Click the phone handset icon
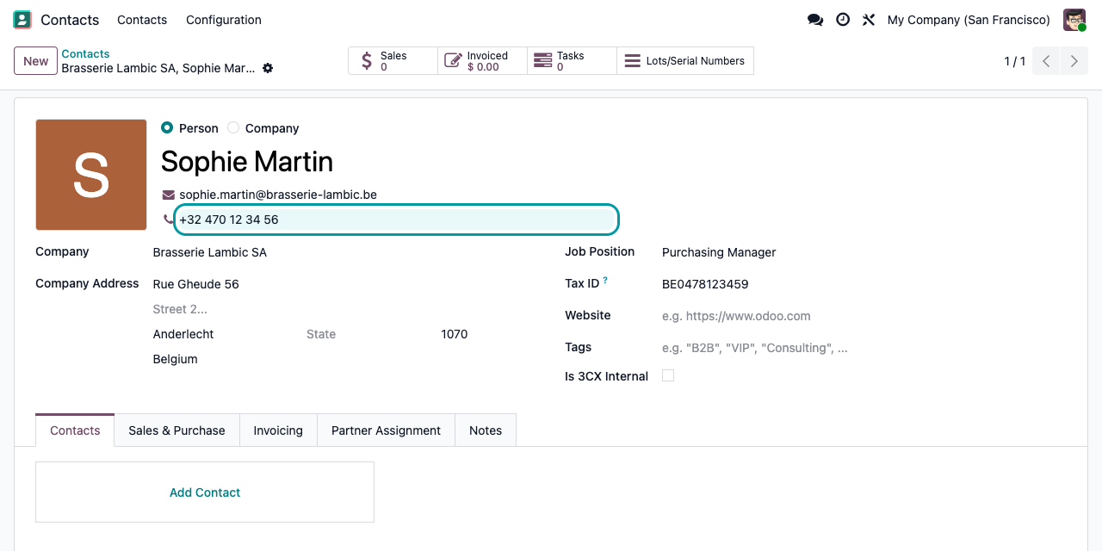Image resolution: width=1102 pixels, height=551 pixels. (168, 220)
